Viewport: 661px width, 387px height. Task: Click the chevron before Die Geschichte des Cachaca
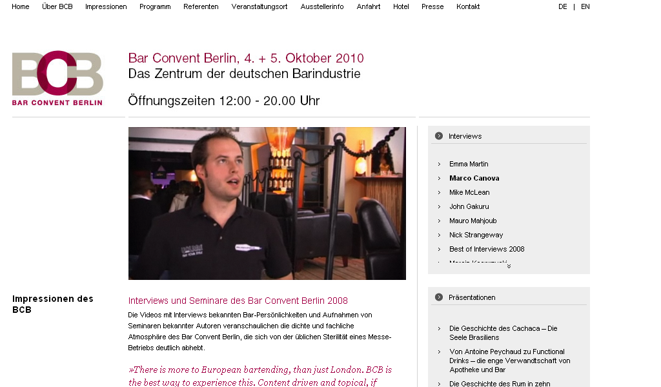(x=439, y=328)
